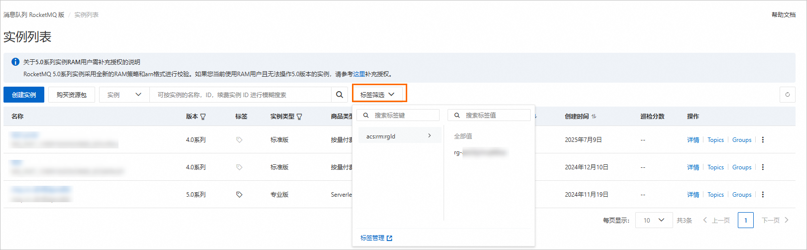Click 购买资源包 button
Screen dimensions: 807x250
(x=72, y=95)
